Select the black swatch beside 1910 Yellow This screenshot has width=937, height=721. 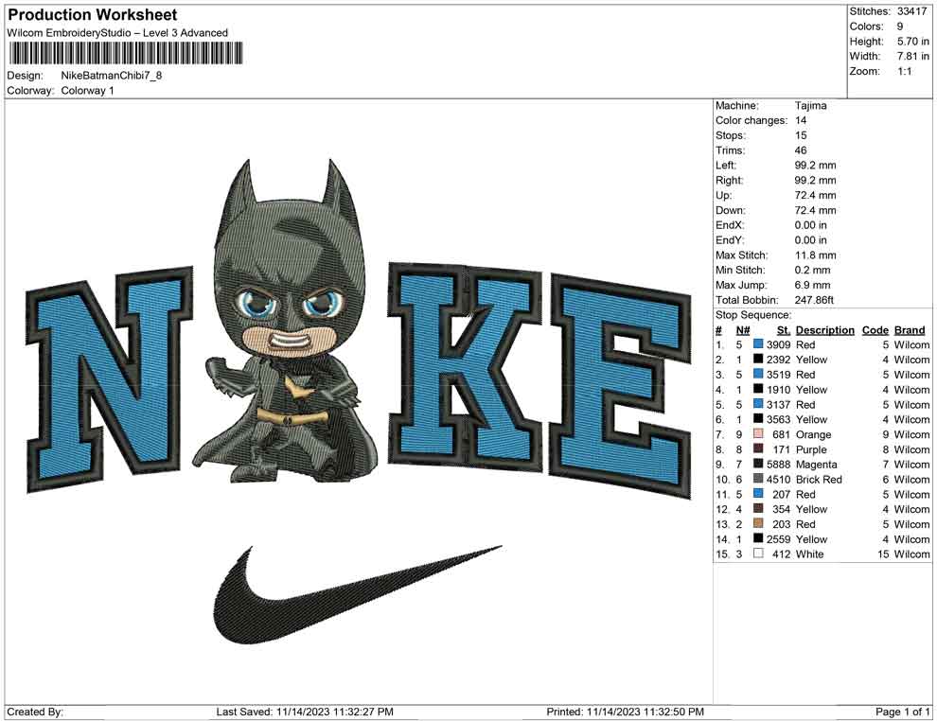click(x=758, y=389)
